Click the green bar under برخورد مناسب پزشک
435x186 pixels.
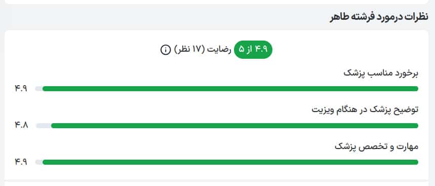(230, 89)
